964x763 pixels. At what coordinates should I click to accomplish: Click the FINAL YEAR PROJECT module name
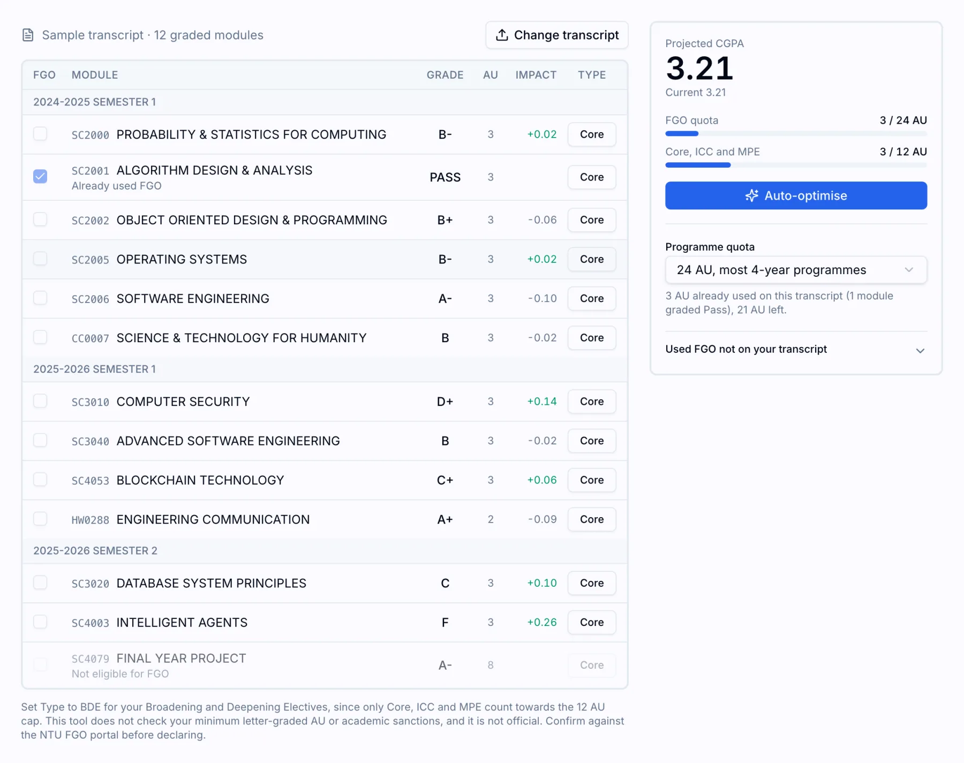(x=181, y=658)
